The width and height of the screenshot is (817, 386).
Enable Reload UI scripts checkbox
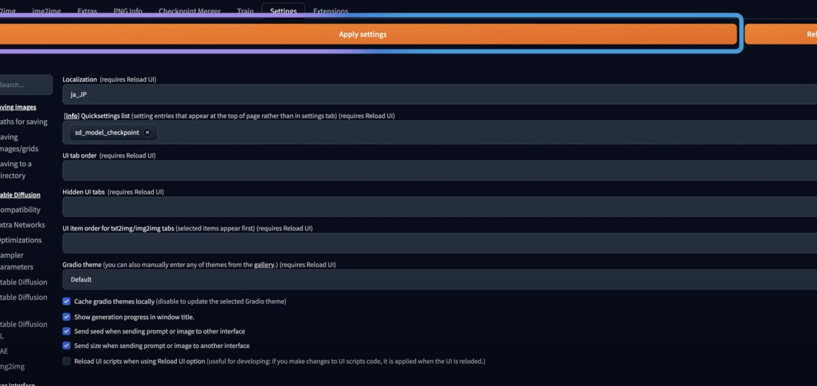(67, 361)
